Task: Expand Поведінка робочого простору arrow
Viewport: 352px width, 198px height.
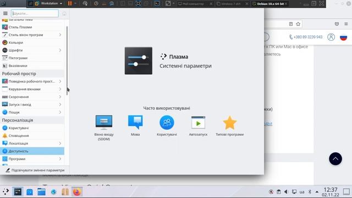Action: pos(60,81)
